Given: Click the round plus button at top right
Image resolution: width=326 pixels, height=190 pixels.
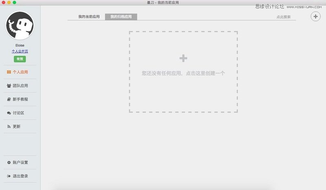Looking at the screenshot, I should tap(315, 16).
